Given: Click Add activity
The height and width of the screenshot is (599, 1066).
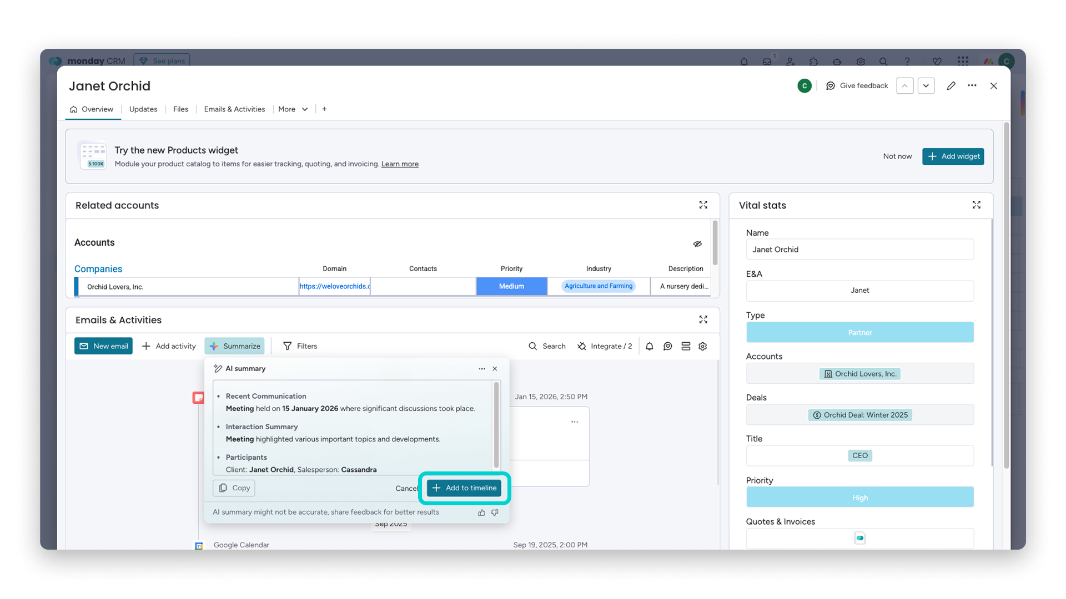Looking at the screenshot, I should click(169, 346).
